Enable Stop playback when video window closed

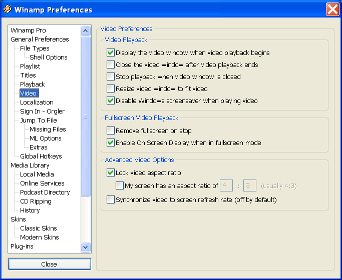coord(111,76)
